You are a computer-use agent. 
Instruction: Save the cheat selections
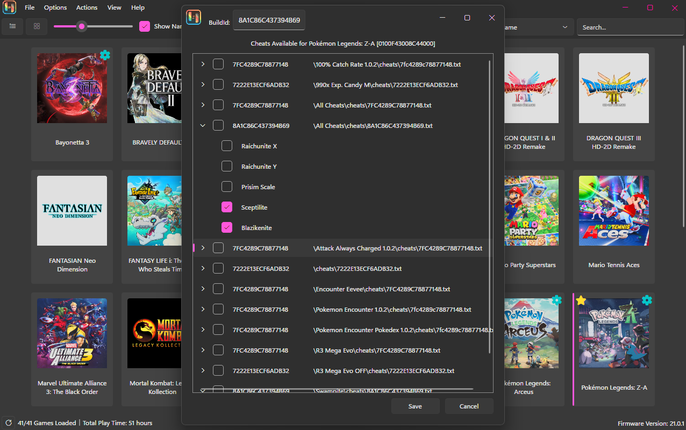point(415,406)
